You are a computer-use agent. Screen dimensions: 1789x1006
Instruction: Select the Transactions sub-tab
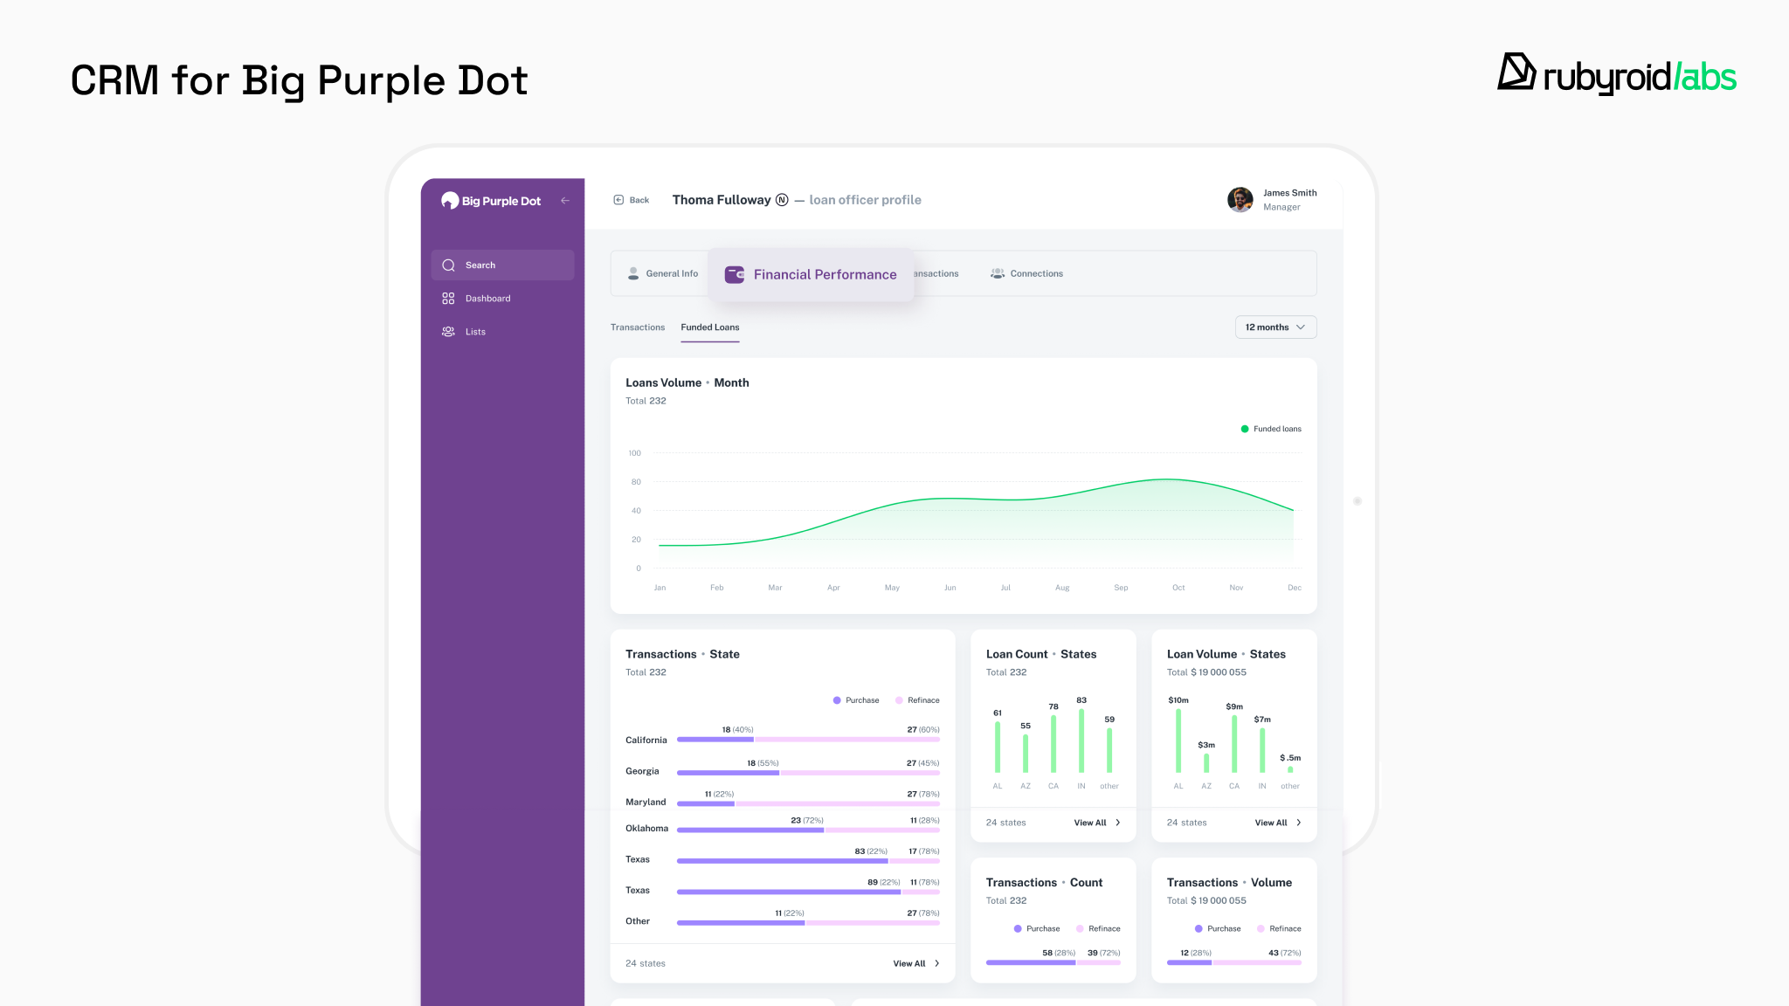pos(638,327)
